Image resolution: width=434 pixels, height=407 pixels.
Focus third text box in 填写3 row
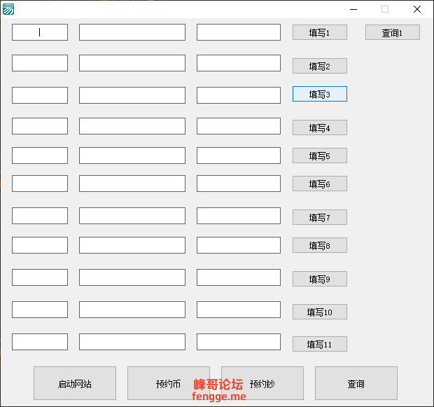pos(239,95)
